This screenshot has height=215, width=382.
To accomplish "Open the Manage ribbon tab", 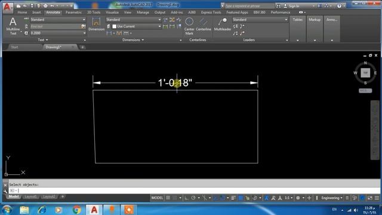I will tap(143, 12).
